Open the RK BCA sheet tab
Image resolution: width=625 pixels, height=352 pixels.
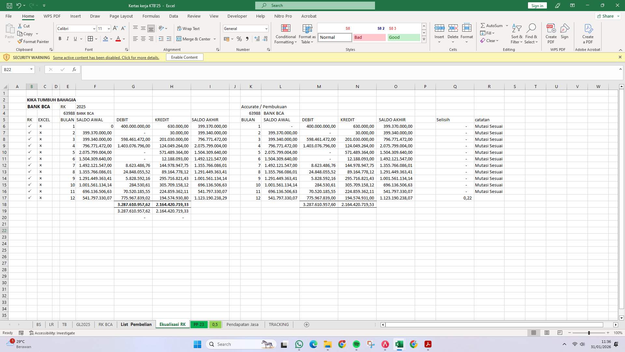point(105,324)
